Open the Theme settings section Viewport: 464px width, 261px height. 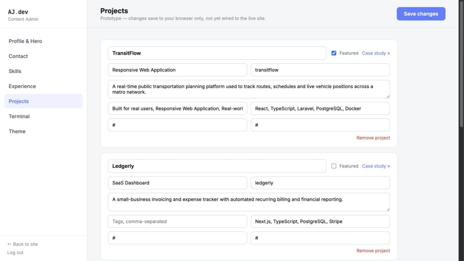tap(43, 131)
